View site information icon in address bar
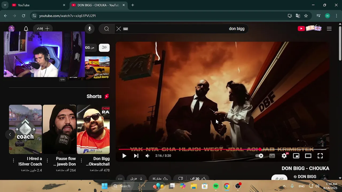The image size is (342, 192). pyautogui.click(x=34, y=16)
